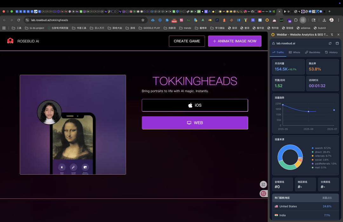Click the direct: 28.4% legend entry
The image size is (343, 222).
tap(321, 152)
